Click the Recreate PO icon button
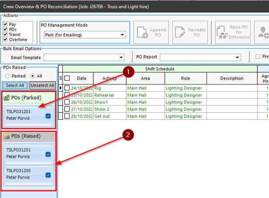The image size is (269, 198). pyautogui.click(x=190, y=32)
